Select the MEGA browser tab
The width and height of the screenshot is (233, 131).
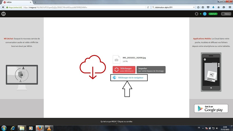15,2
